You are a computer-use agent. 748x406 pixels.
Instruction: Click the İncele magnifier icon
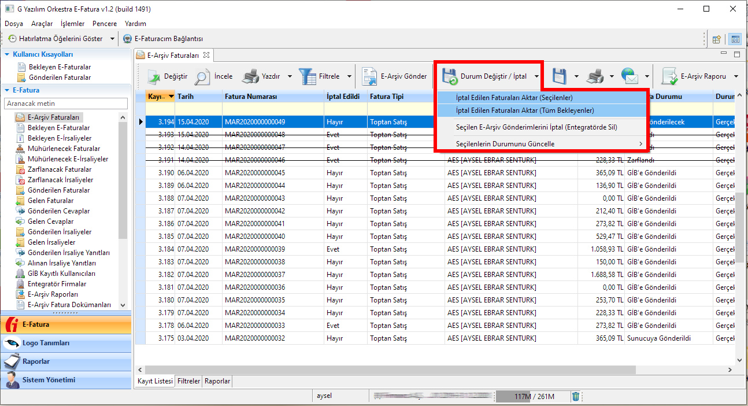202,76
